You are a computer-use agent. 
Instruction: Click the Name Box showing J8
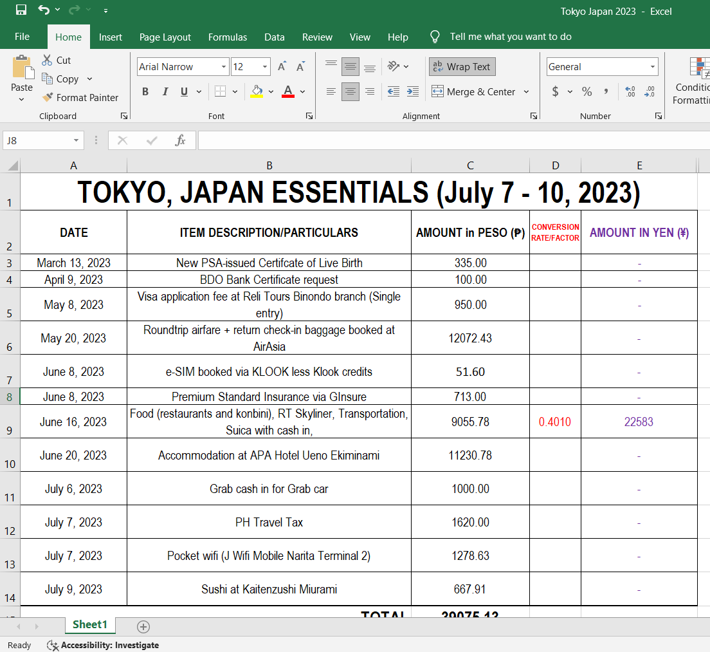click(44, 140)
